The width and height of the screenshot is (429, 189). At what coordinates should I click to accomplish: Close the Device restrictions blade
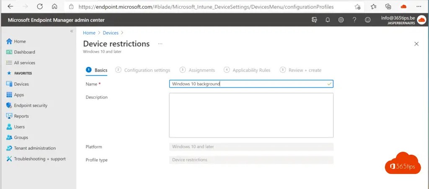[x=416, y=44]
